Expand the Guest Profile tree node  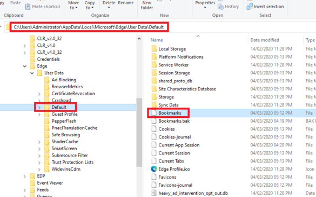tap(39, 115)
